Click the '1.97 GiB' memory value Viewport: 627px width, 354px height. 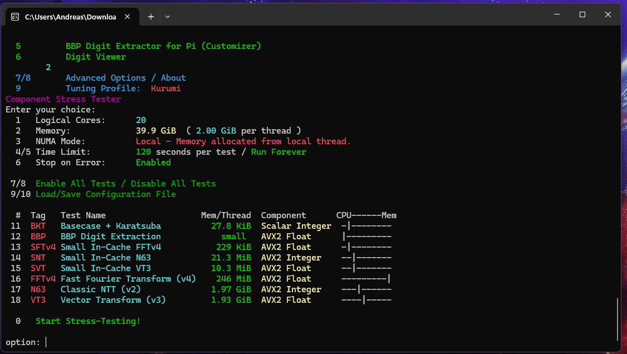coord(231,289)
